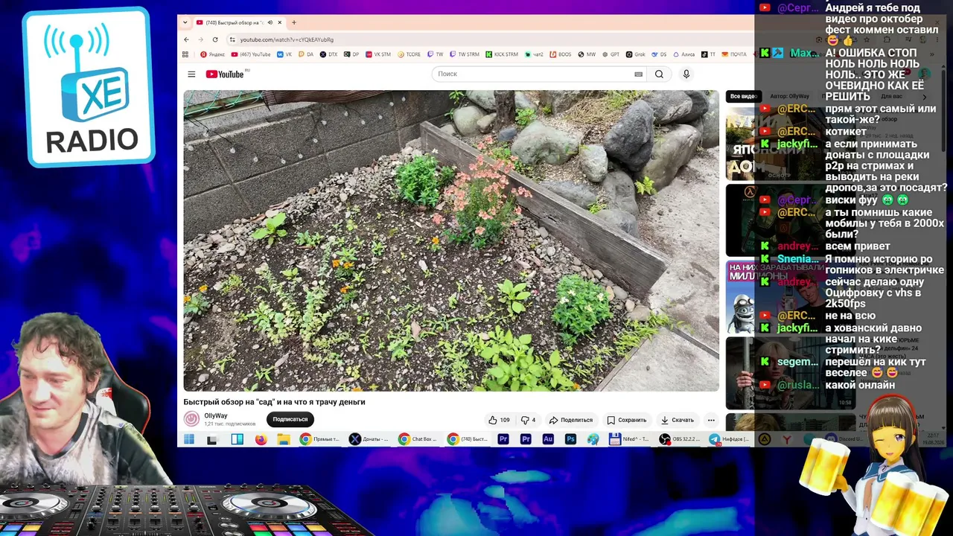Open the (467) YouTube bookmark
The height and width of the screenshot is (536, 953).
(x=251, y=54)
